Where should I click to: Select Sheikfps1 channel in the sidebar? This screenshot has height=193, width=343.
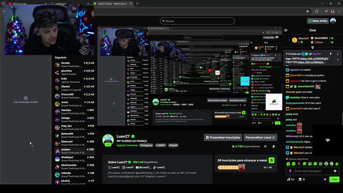tap(74, 159)
